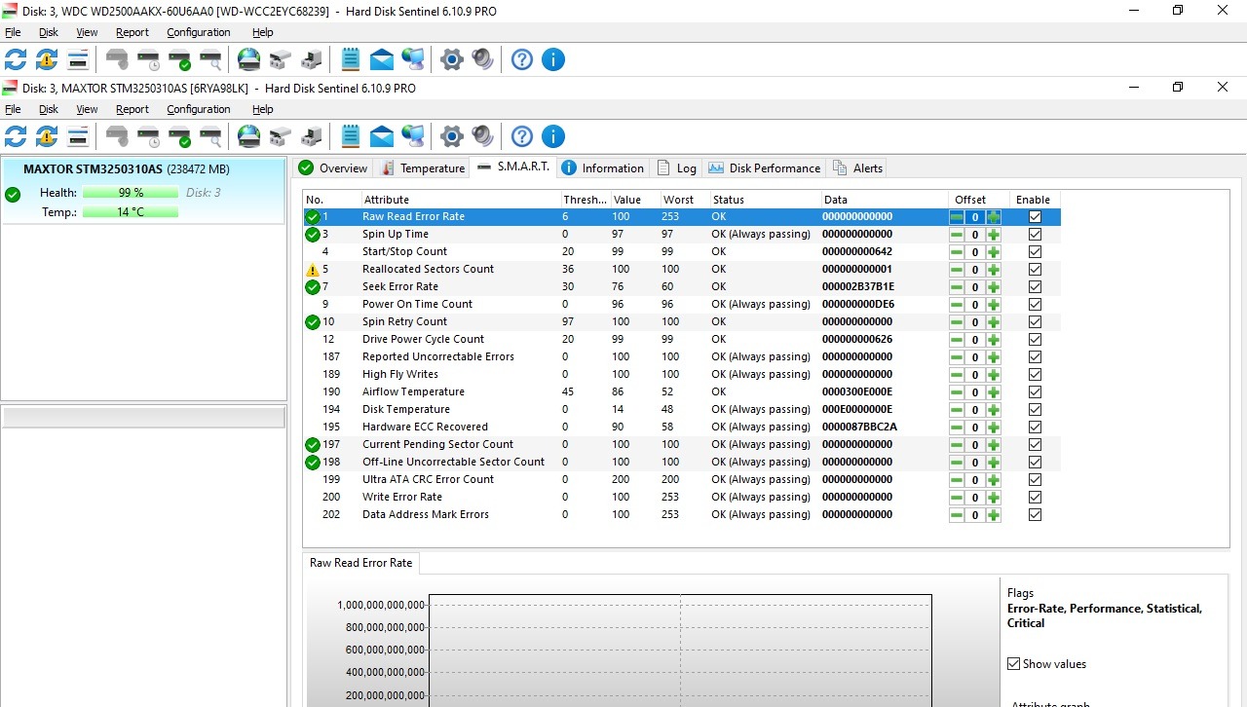The height and width of the screenshot is (707, 1247).
Task: Open the Report menu in the WDC window
Action: 132,32
